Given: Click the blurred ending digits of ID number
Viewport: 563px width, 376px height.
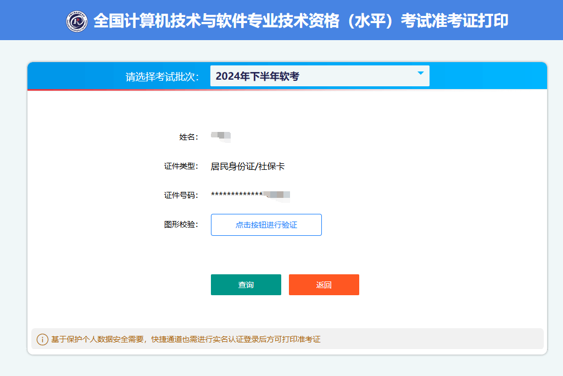Looking at the screenshot, I should [276, 195].
